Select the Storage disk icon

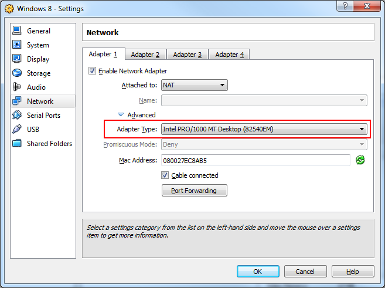coord(16,73)
